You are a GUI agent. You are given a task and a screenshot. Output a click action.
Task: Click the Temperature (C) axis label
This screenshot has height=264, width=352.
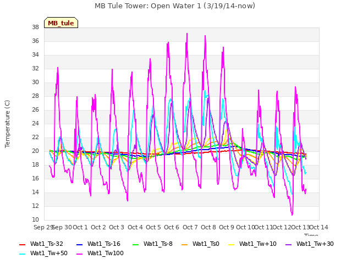[7, 124]
